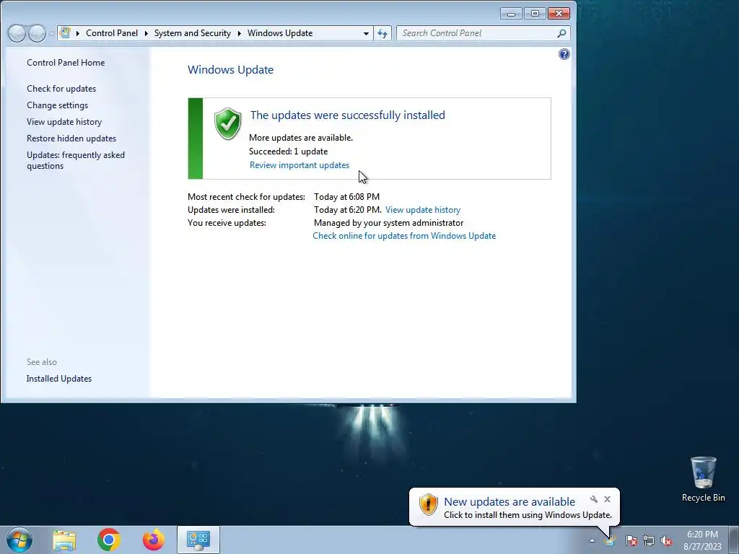Click the Back navigation arrow button
This screenshot has width=739, height=554.
click(x=17, y=33)
